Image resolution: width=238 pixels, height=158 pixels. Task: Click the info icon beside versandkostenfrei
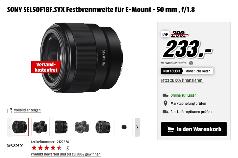point(191,63)
